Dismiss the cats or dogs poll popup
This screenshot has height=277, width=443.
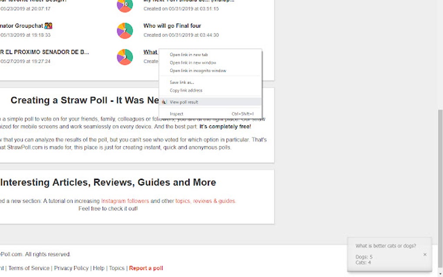click(425, 254)
